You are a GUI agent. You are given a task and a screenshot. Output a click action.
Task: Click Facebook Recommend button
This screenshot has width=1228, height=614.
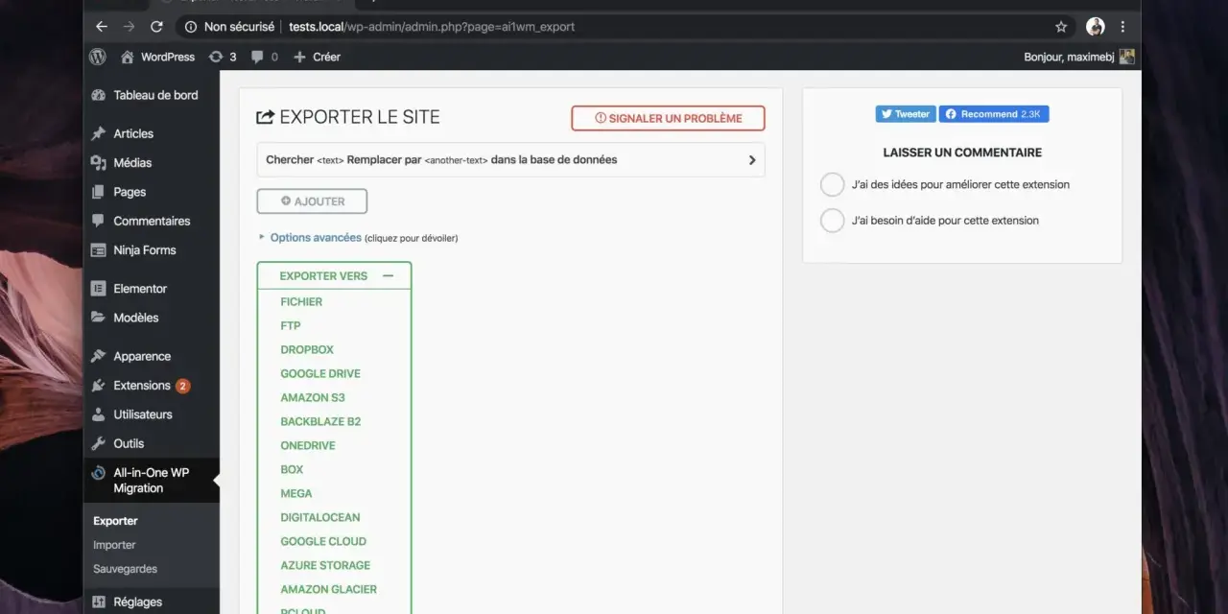[994, 114]
